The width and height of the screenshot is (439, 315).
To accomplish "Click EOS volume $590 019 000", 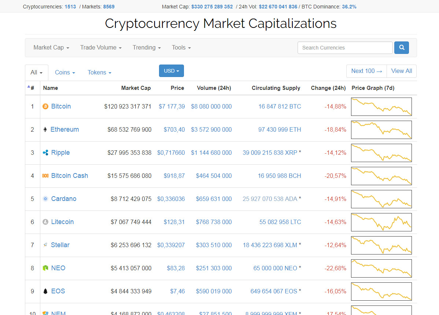I will coord(214,292).
